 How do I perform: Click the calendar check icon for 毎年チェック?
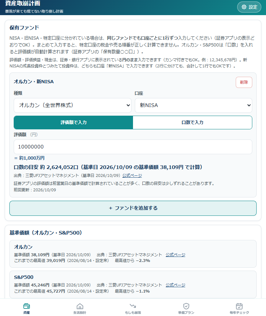(239, 306)
